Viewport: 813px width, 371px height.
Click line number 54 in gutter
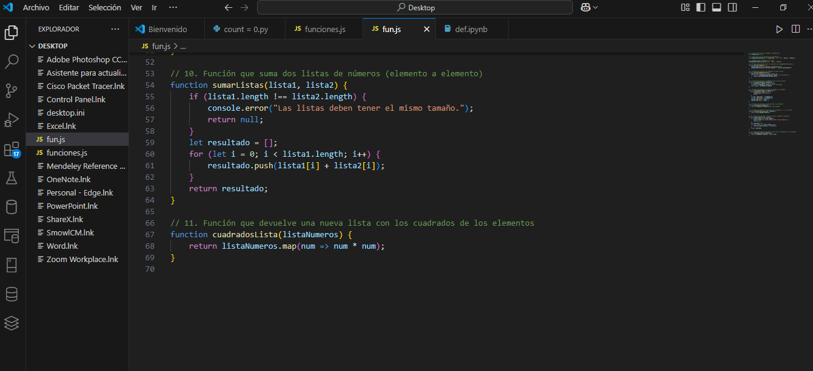(150, 85)
